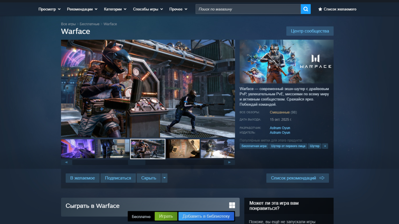Image resolution: width=399 pixels, height=224 pixels.
Task: Open the Прочее dropdown menu
Action: [x=178, y=9]
